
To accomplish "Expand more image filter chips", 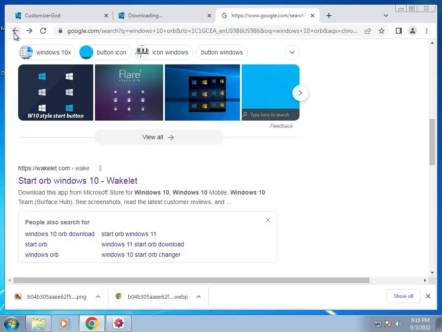I will click(x=292, y=52).
